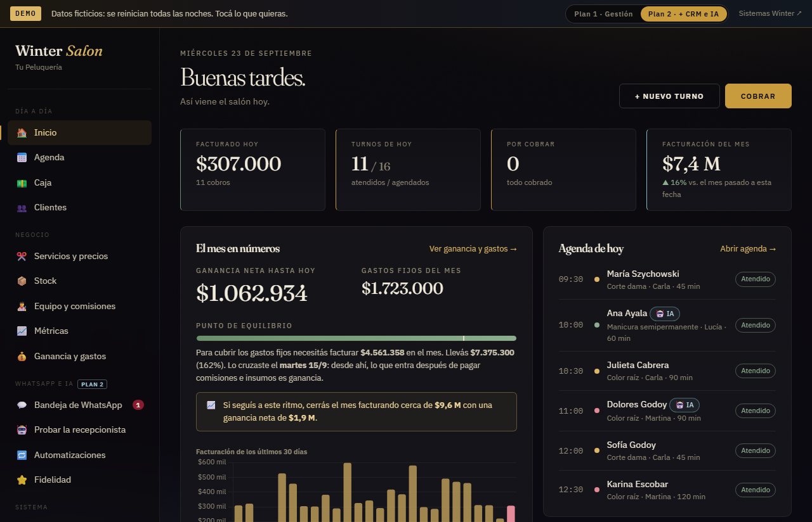Click the pink last bar in the billing chart

click(511, 514)
